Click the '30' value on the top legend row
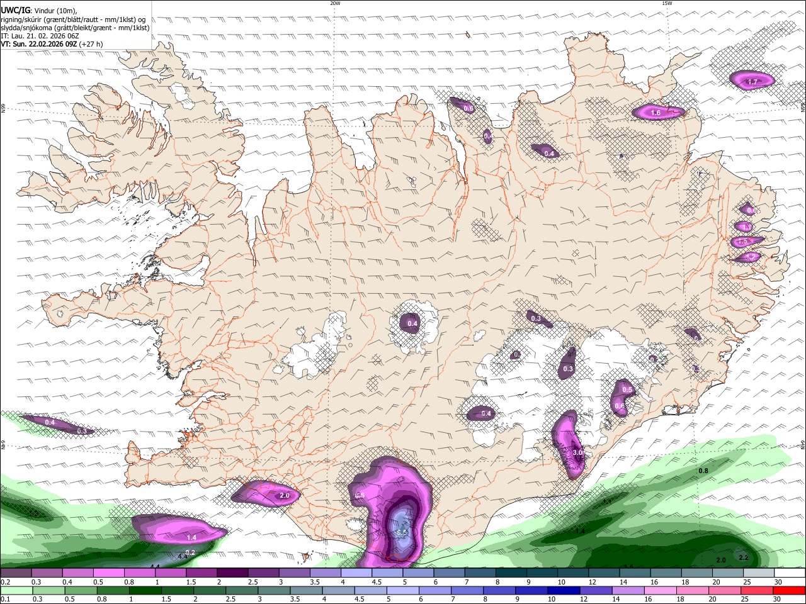This screenshot has width=806, height=604. point(778,582)
